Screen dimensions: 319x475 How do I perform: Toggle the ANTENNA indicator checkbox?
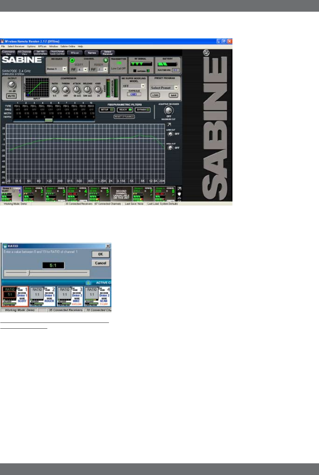pos(135,71)
